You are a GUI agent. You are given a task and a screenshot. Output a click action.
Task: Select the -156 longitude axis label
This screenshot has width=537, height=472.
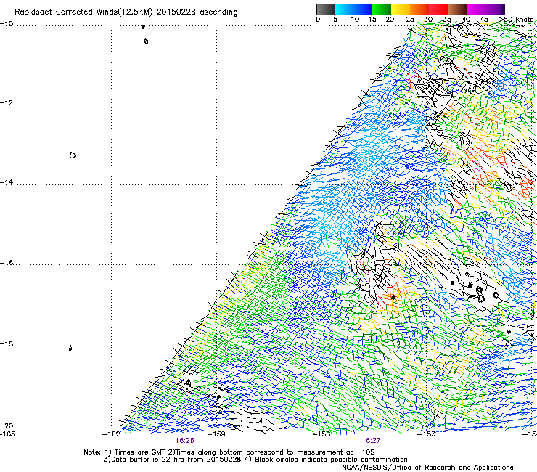[x=321, y=434]
